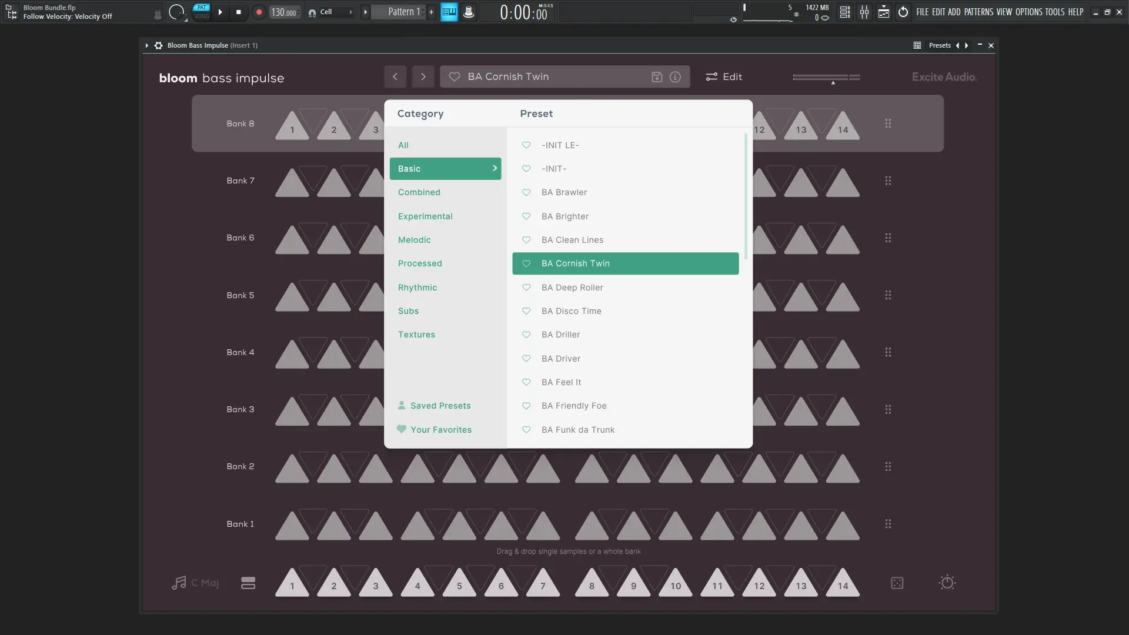Select the BA Disco Time preset
Image resolution: width=1129 pixels, height=635 pixels.
click(571, 311)
